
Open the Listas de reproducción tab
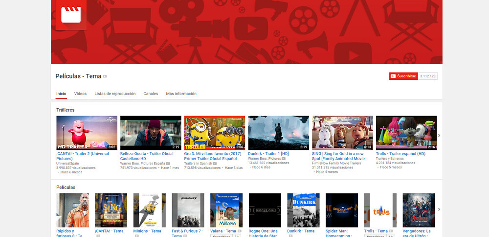pyautogui.click(x=115, y=94)
